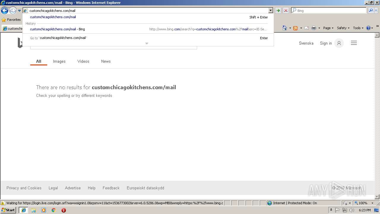Open the Feedback footer link
Viewport: 380px width, 214px height.
click(x=111, y=188)
